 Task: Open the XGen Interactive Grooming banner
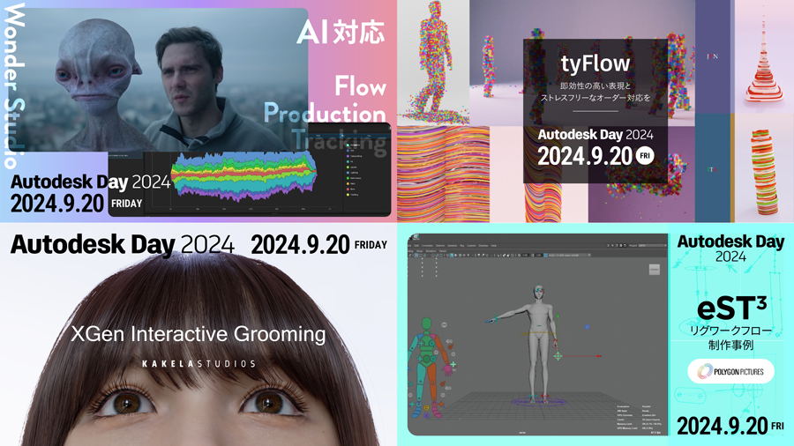point(198,335)
